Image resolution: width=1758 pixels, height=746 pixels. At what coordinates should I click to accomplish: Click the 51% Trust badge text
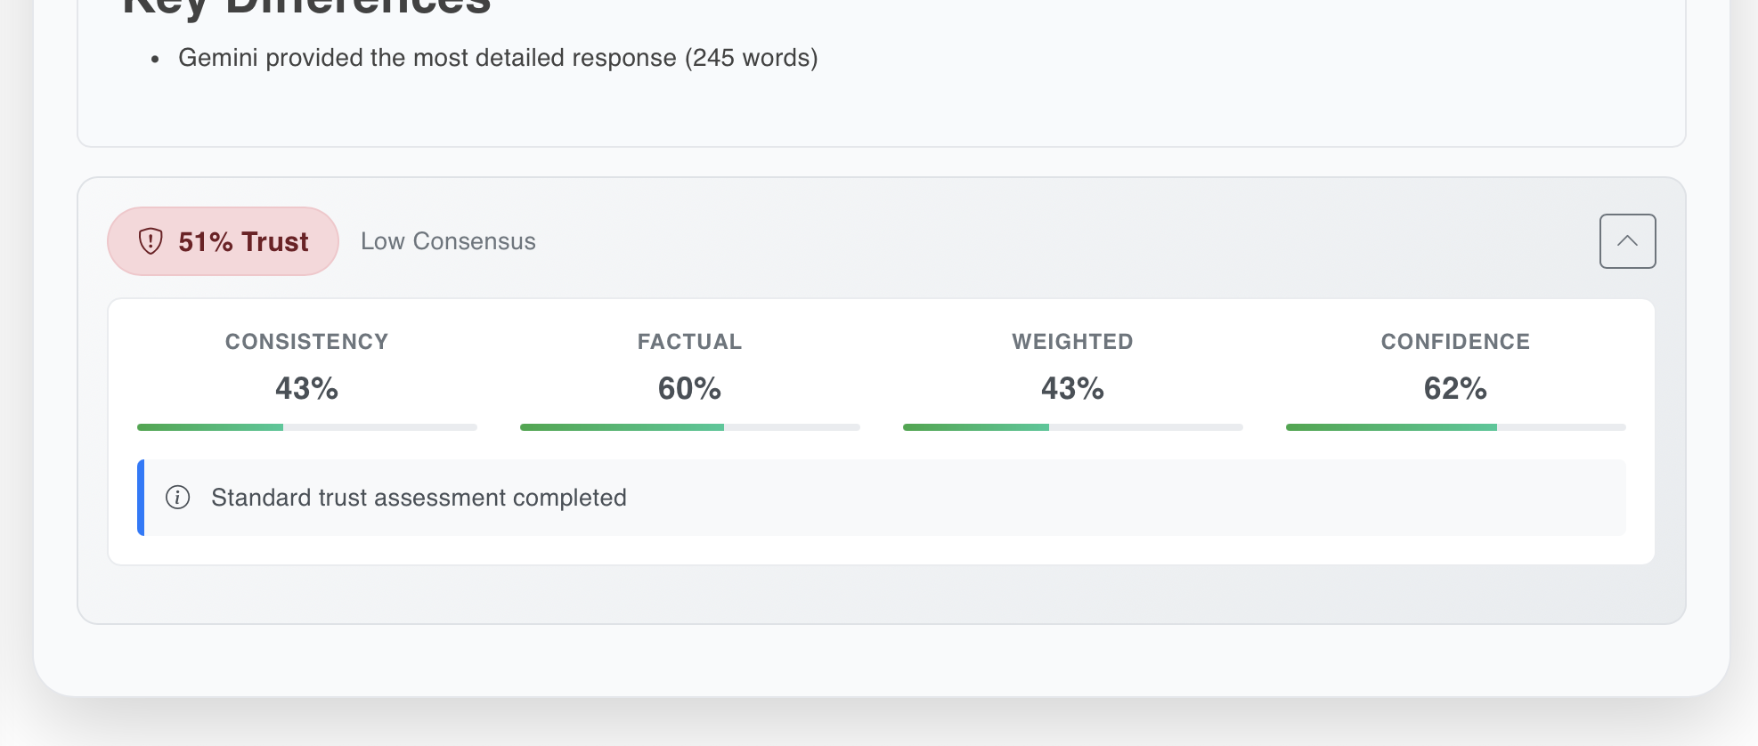(x=243, y=241)
